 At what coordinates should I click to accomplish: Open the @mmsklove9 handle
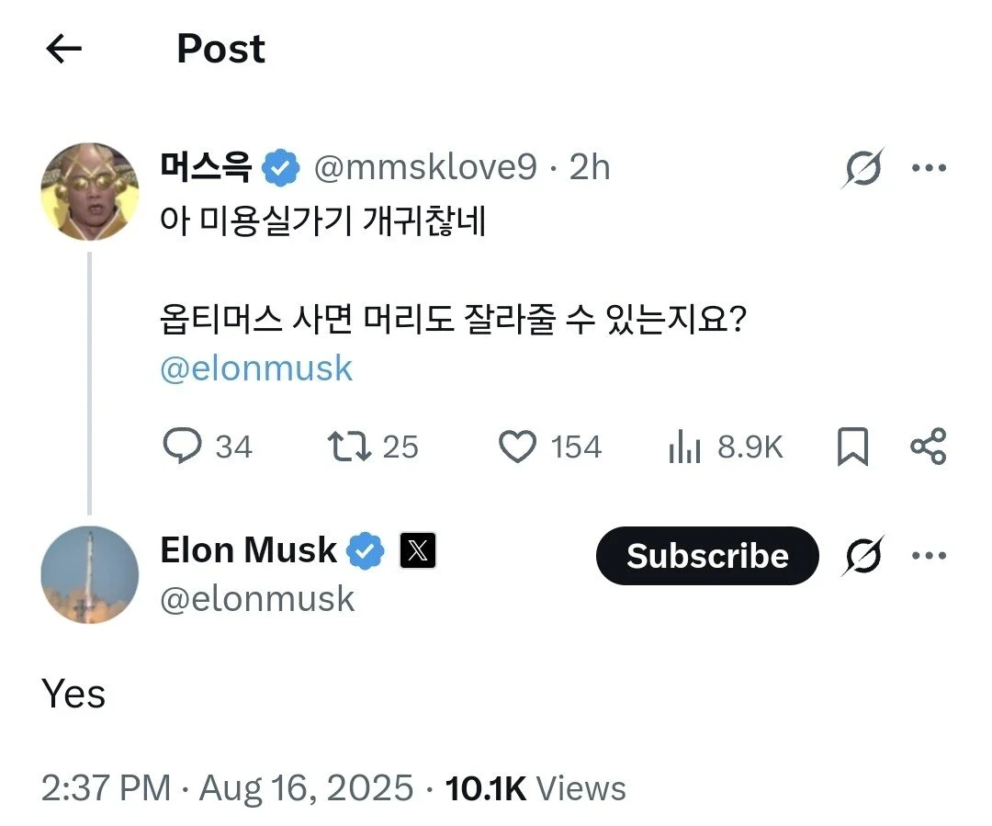pyautogui.click(x=425, y=167)
